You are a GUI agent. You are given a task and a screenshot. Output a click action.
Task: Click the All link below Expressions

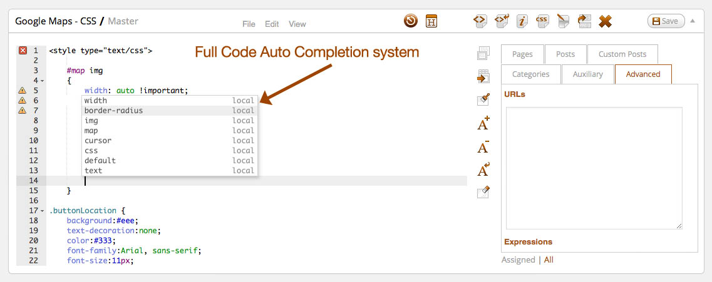point(549,259)
